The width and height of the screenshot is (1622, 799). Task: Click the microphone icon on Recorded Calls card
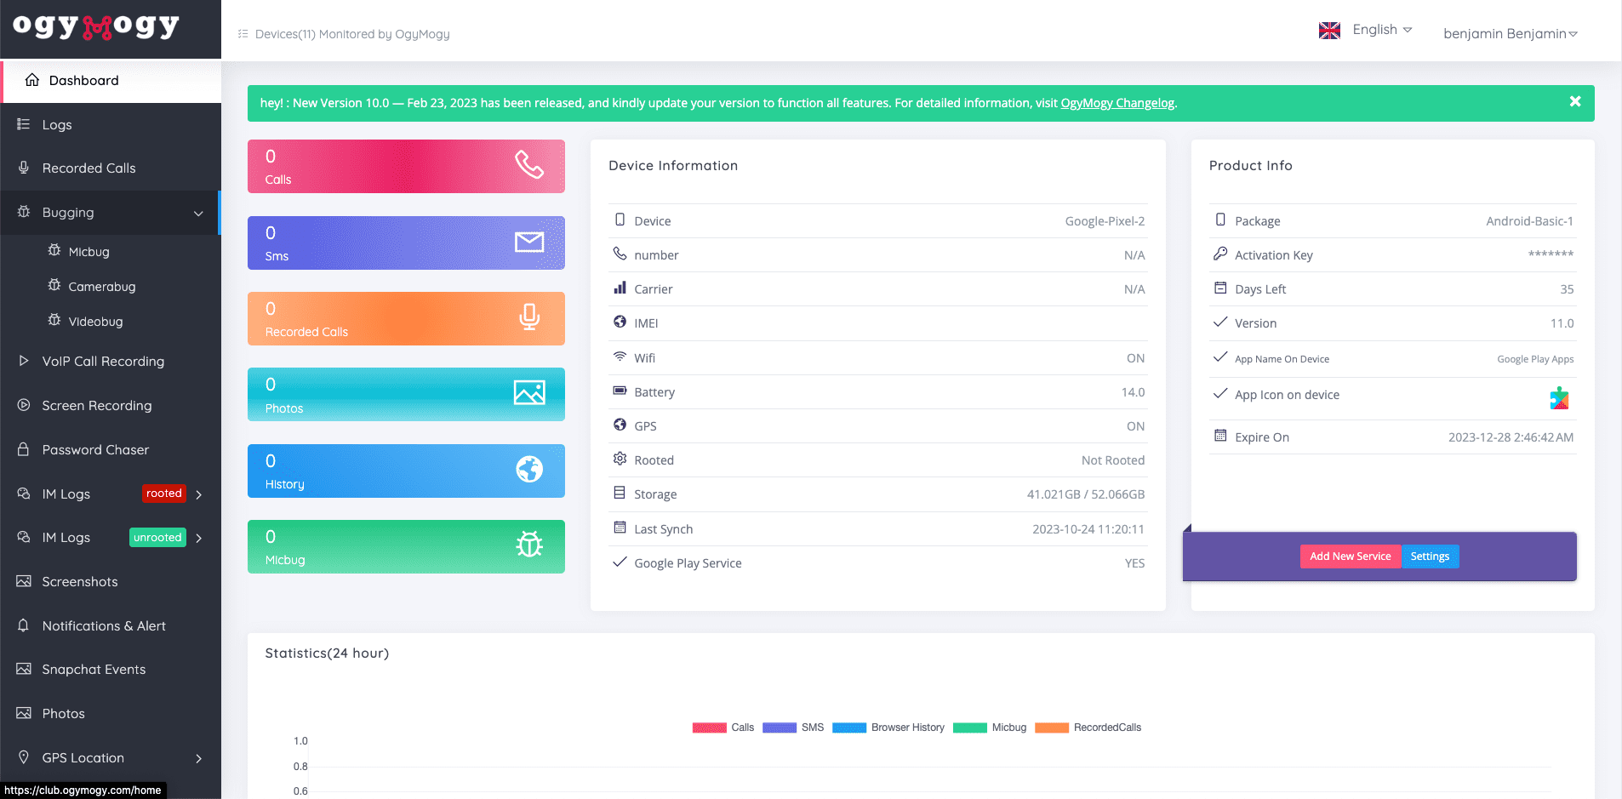coord(529,317)
